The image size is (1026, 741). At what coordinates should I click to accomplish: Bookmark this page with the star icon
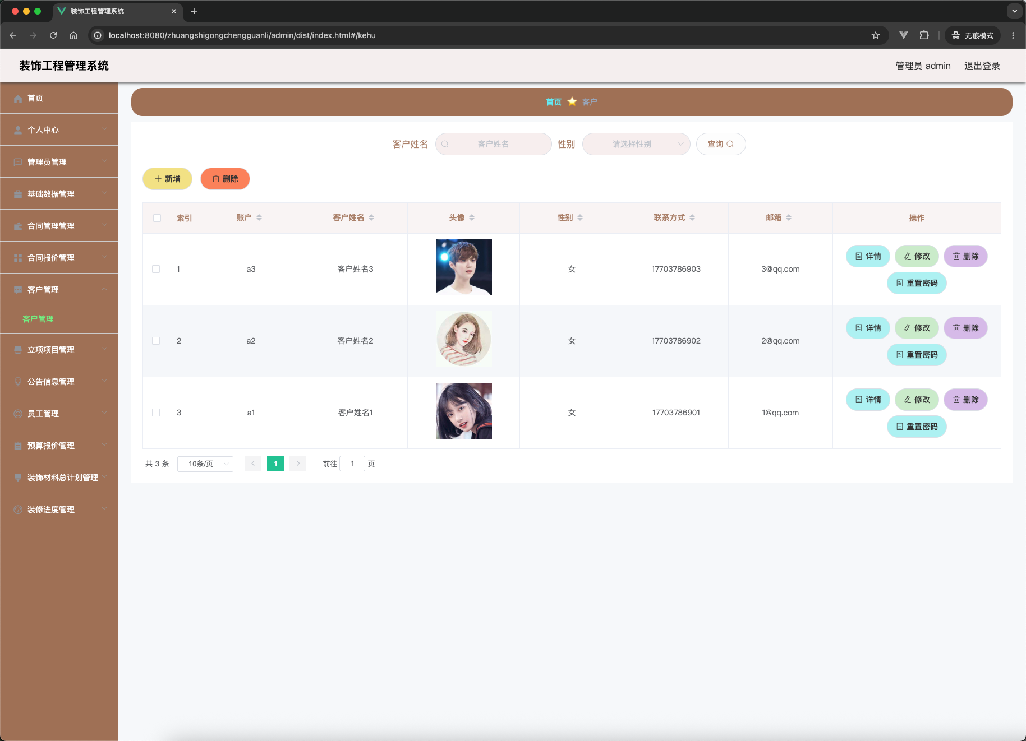(x=876, y=35)
